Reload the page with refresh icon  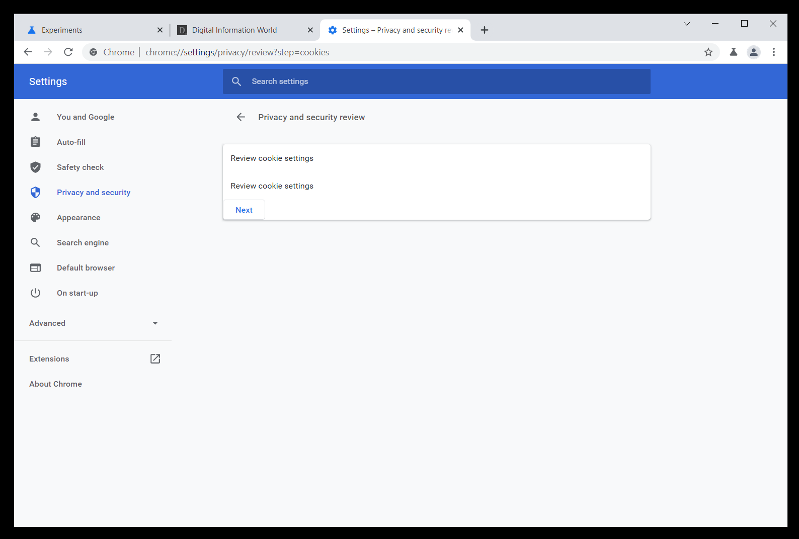point(68,52)
